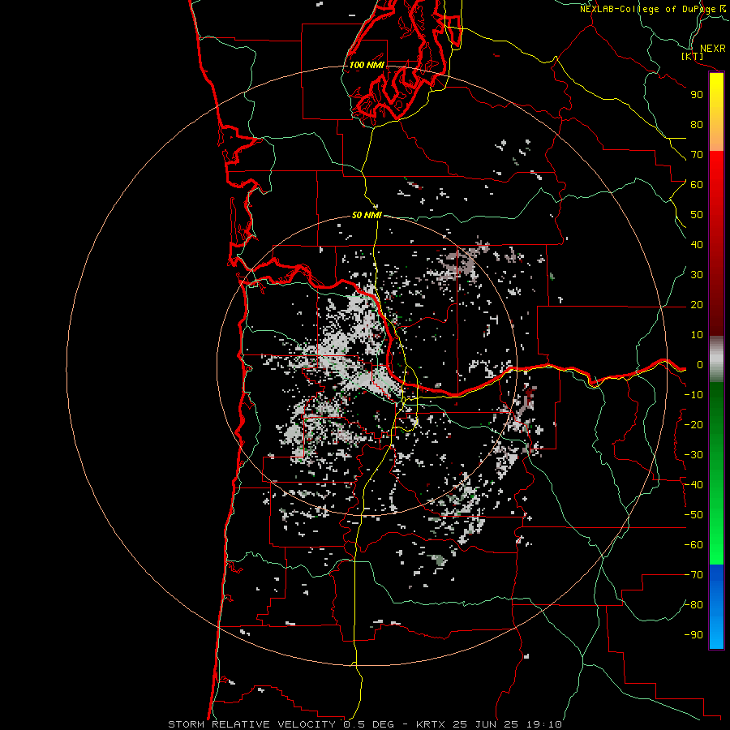The image size is (730, 730).
Task: Click the 0 value on the velocity scale
Action: coord(700,365)
